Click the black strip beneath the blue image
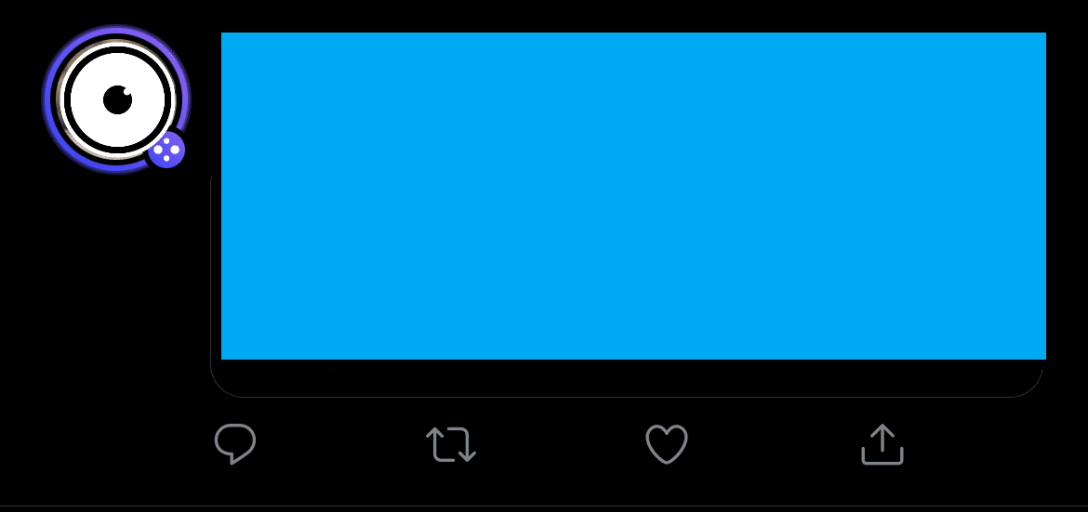Screen dimensions: 1088x512 (x=627, y=376)
